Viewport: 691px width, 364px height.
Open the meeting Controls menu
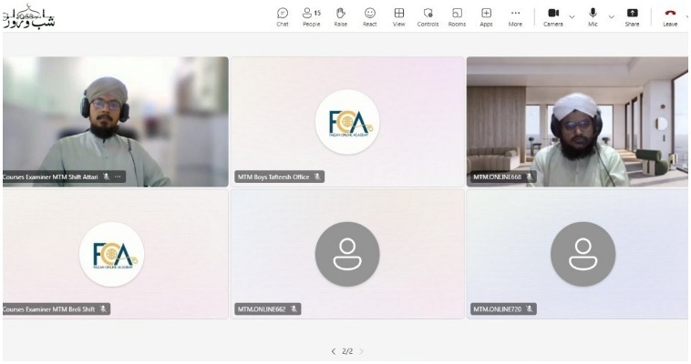[x=428, y=16]
